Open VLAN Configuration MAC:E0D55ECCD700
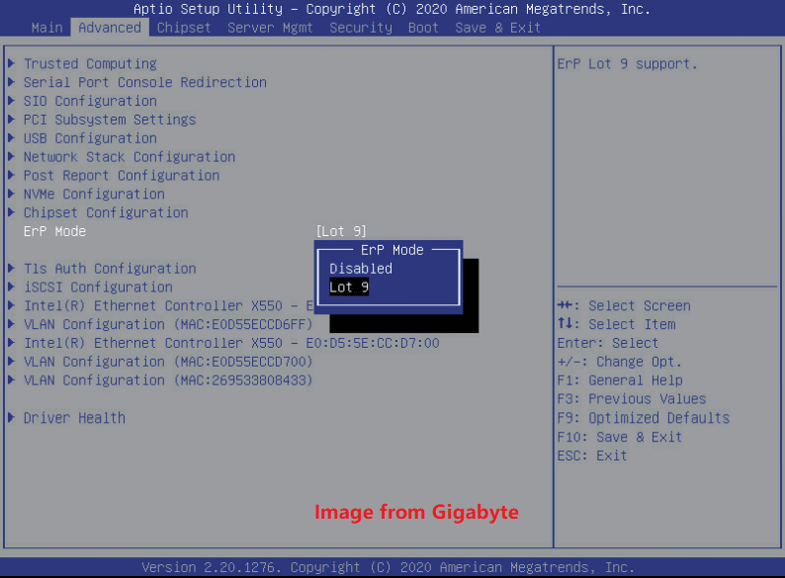785x578 pixels. [168, 362]
